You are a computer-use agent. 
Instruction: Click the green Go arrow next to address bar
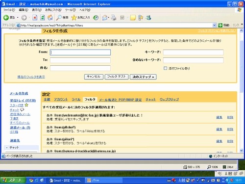point(220,25)
